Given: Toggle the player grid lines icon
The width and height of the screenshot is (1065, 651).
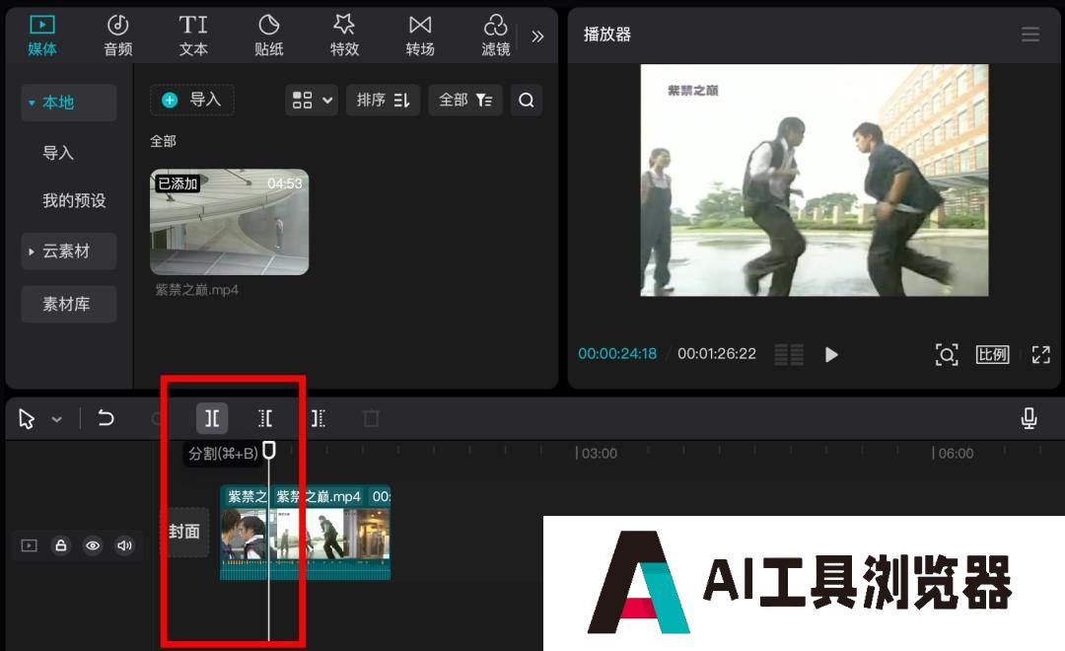Looking at the screenshot, I should pyautogui.click(x=789, y=355).
